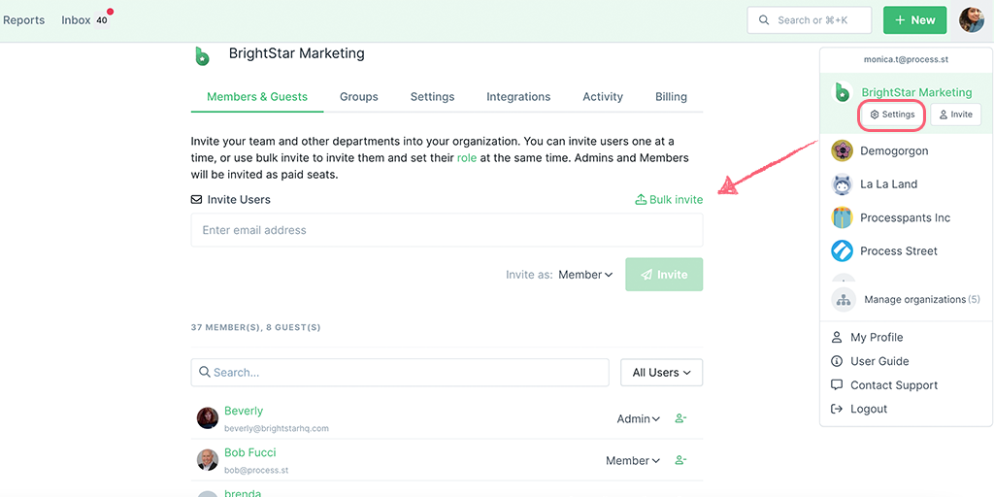Open Beverly's Admin role dropdown
Screen dimensions: 994x497
(x=639, y=419)
